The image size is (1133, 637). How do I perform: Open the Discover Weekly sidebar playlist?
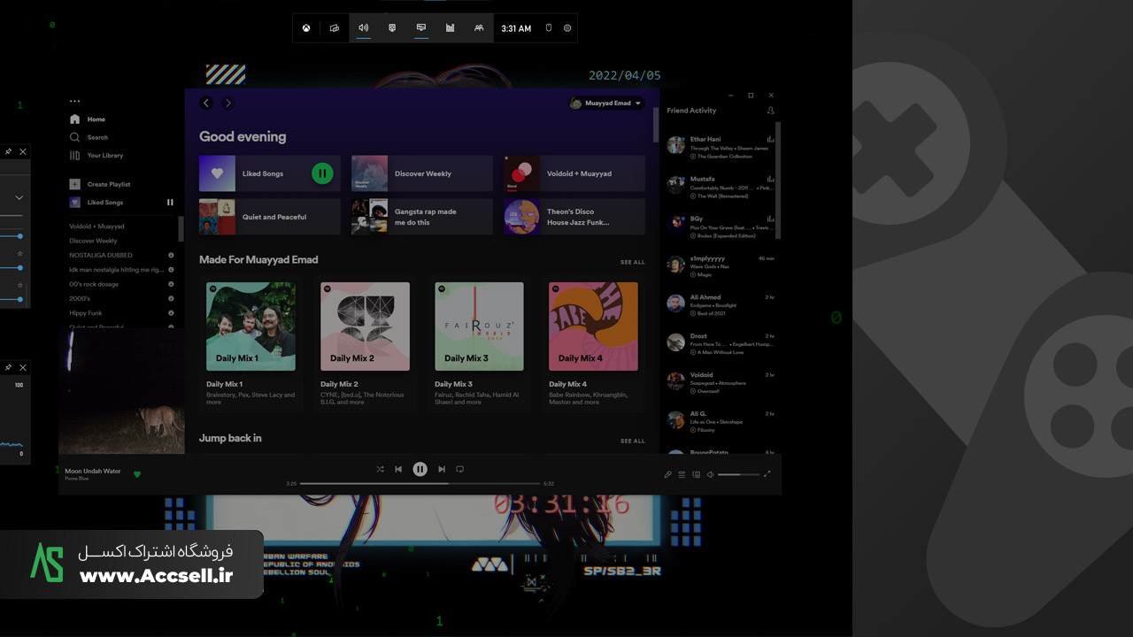tap(93, 241)
